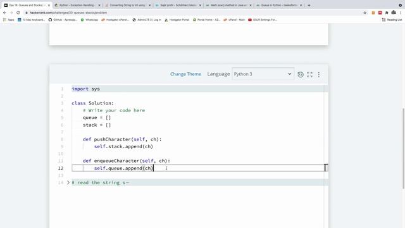Expand the folded code at line 14
405x228 pixels.
click(x=68, y=182)
